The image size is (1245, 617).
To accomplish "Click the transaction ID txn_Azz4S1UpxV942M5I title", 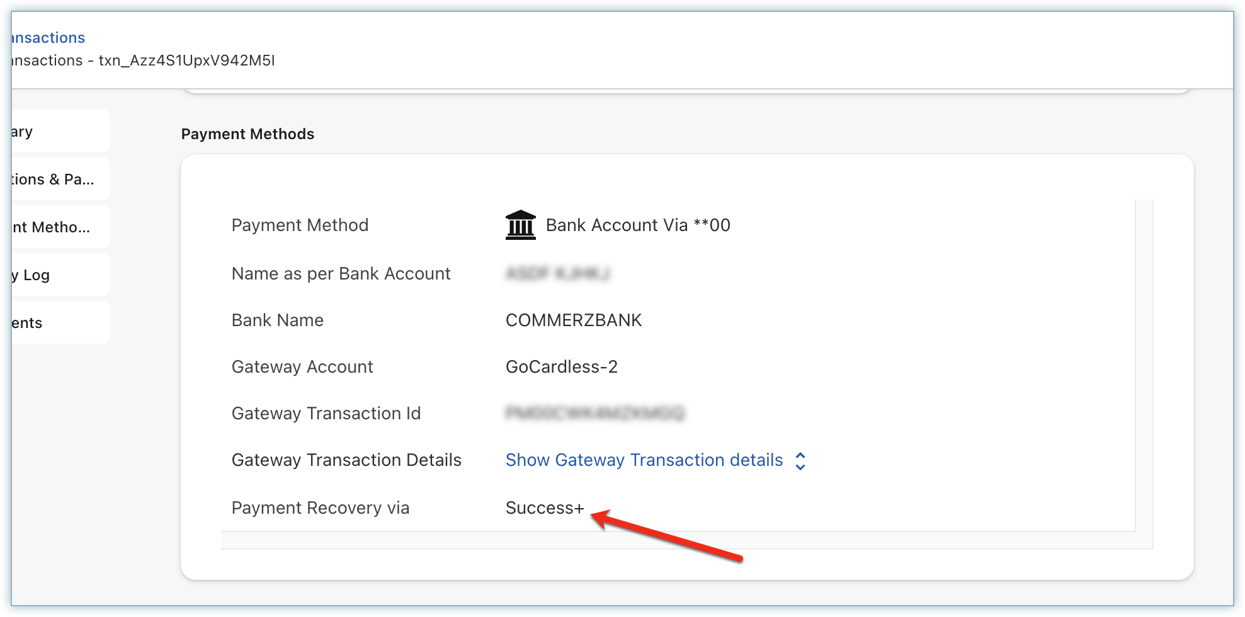I will click(186, 60).
